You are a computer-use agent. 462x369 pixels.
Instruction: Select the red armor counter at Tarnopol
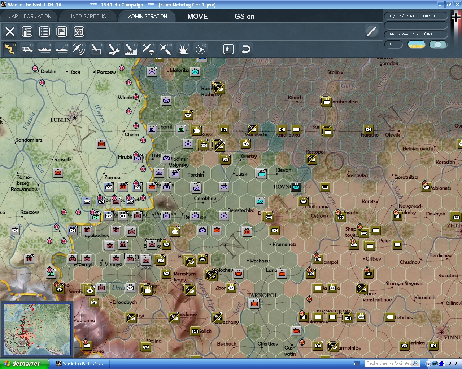(254, 303)
